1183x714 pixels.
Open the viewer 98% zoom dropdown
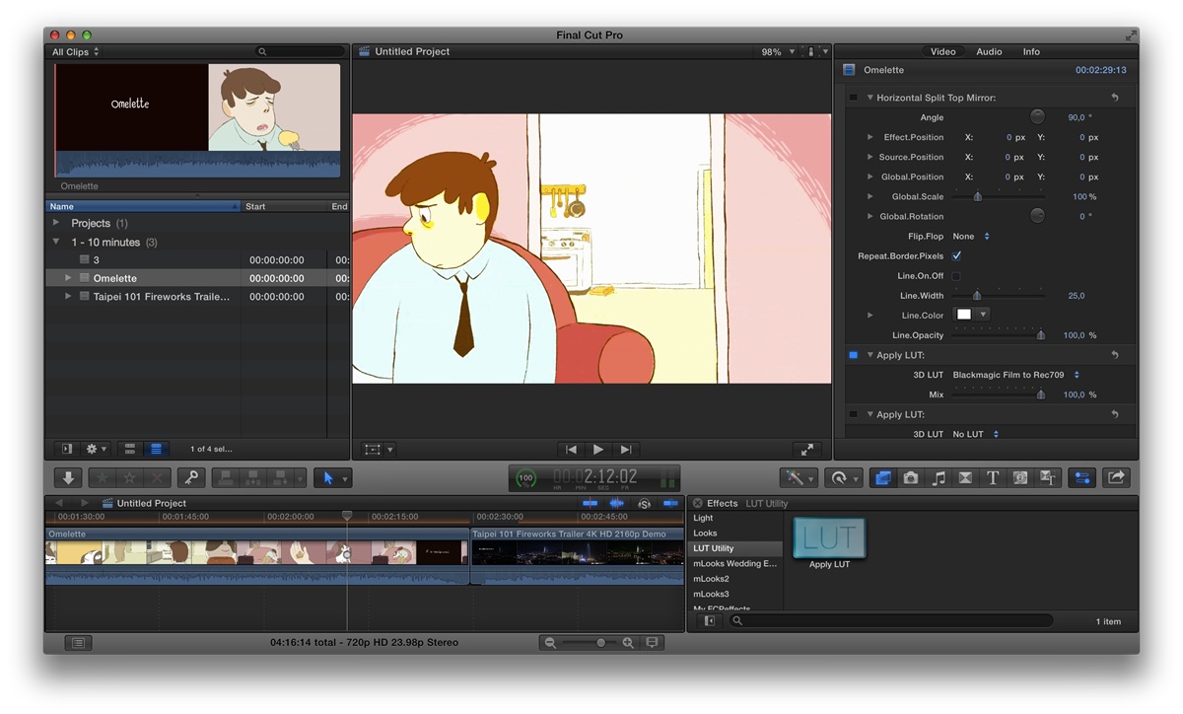[x=777, y=51]
